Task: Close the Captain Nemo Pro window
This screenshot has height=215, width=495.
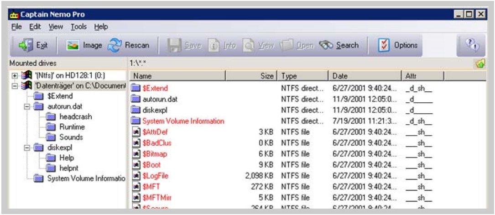Action: tap(480, 14)
